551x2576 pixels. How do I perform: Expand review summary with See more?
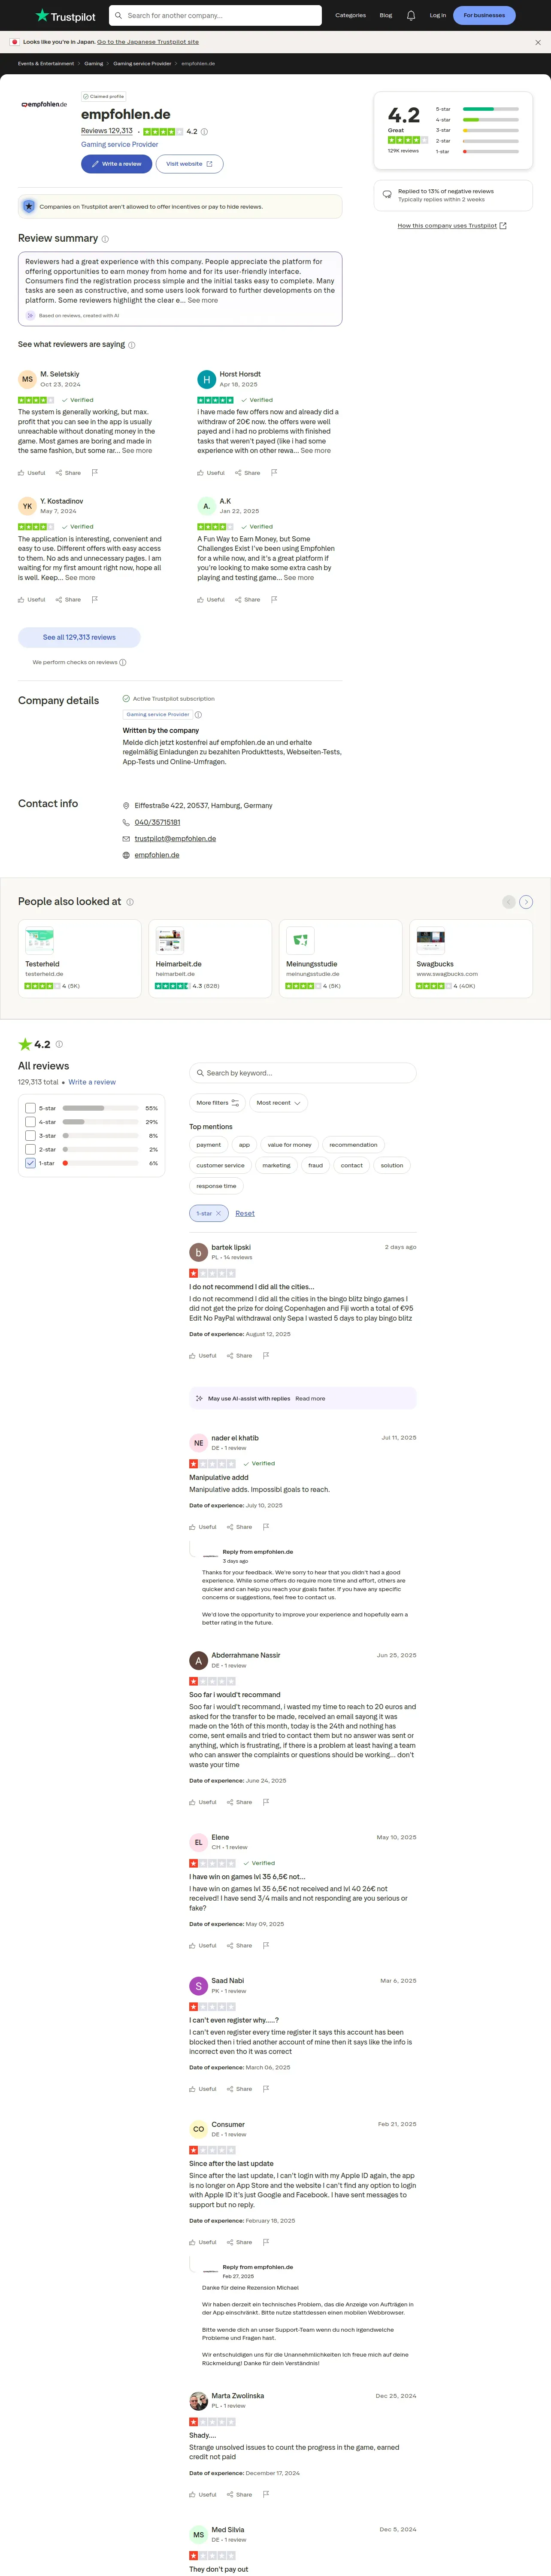(203, 300)
